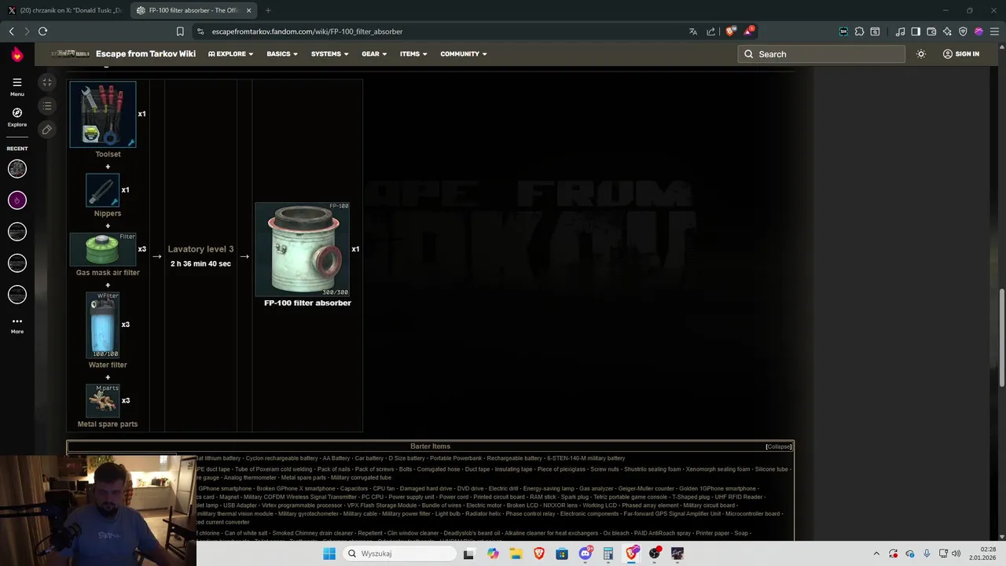
Task: Show hidden system tray icons
Action: (x=876, y=553)
